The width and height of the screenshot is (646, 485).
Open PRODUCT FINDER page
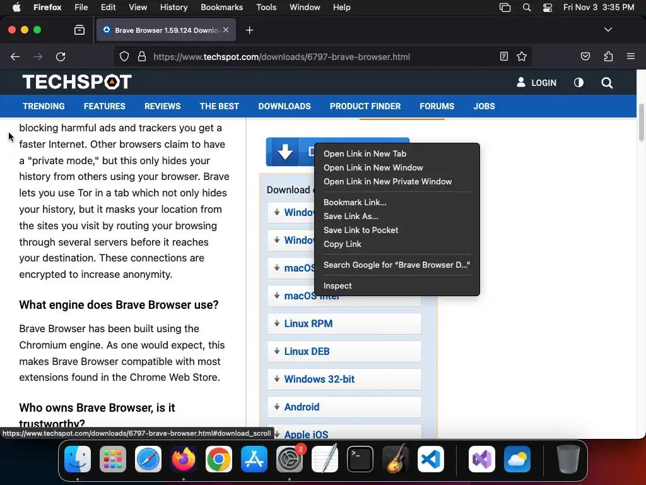point(365,106)
